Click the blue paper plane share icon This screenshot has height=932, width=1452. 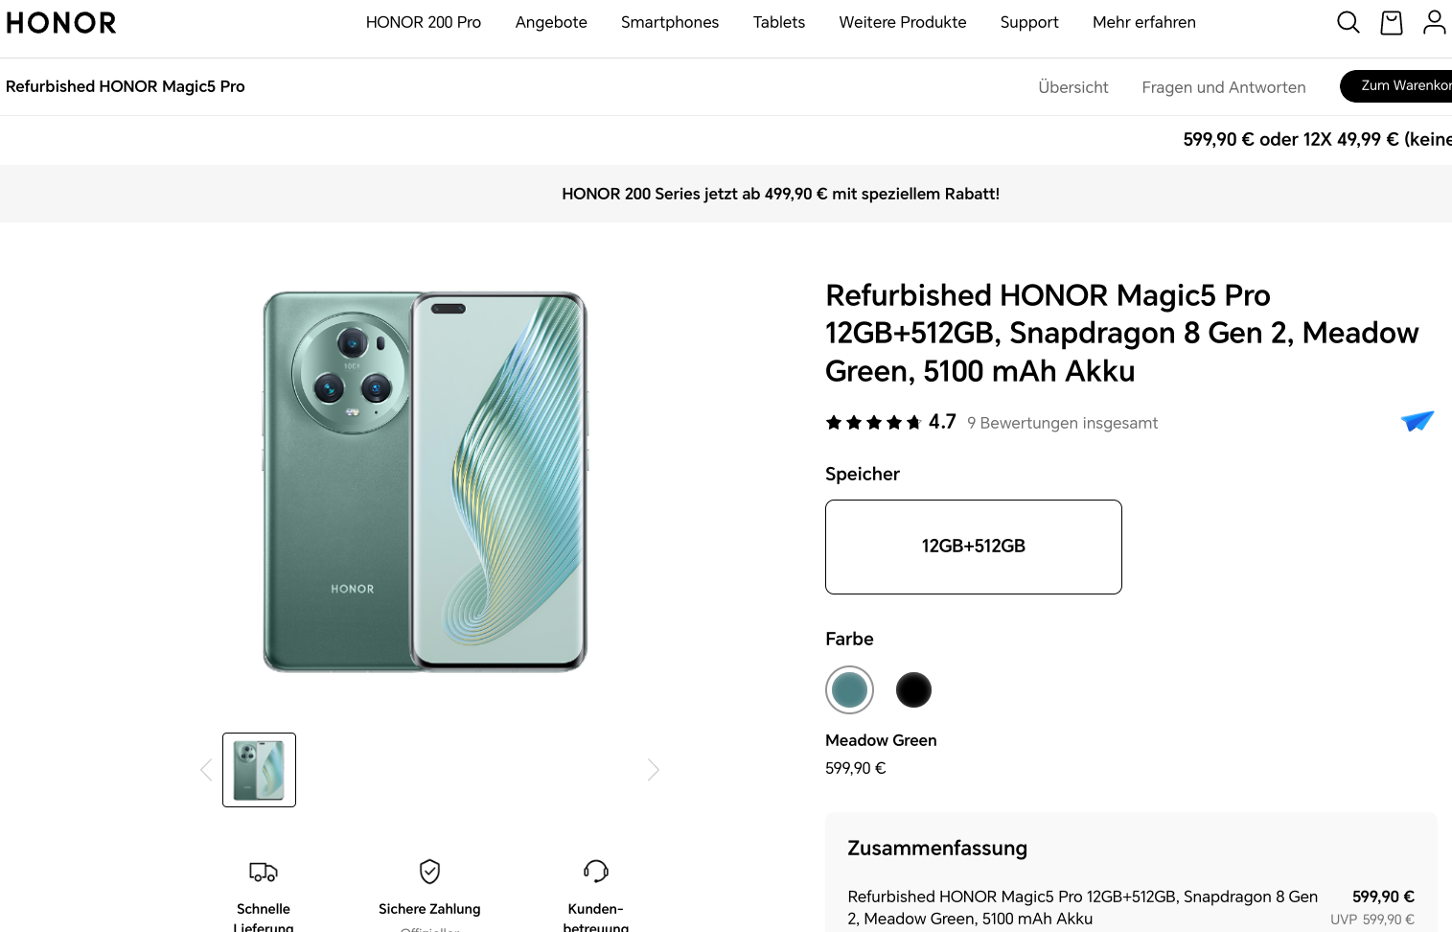point(1417,421)
